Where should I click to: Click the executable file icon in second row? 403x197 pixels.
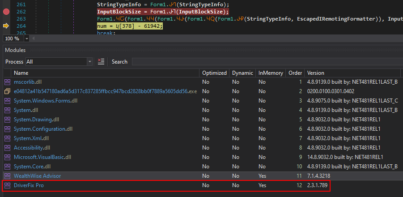[x=7, y=91]
